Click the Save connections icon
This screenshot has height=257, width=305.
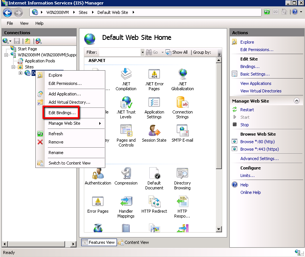click(17, 41)
